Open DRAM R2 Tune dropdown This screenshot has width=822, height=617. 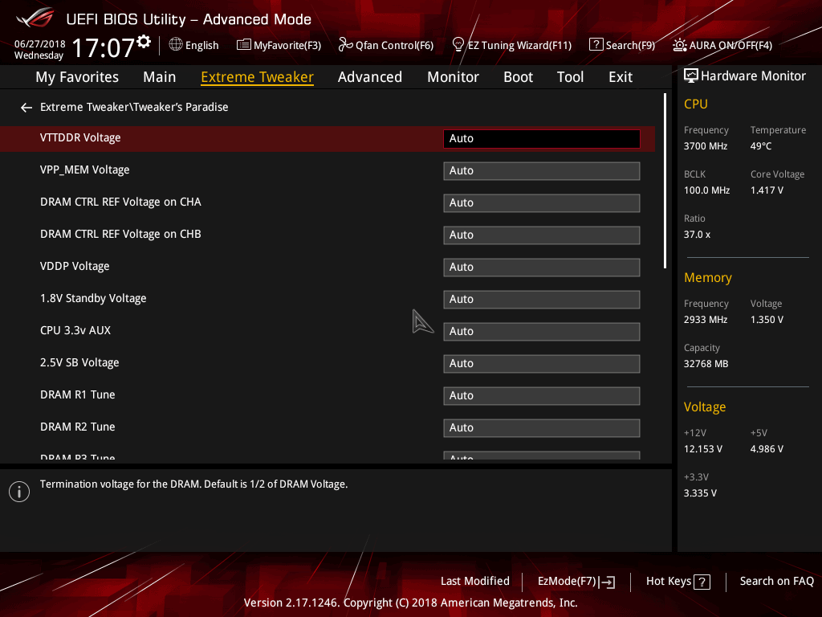pyautogui.click(x=542, y=428)
